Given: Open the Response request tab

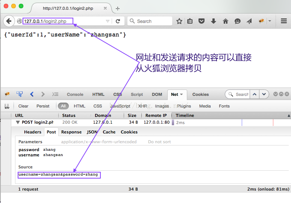Looking at the screenshot, I should (x=71, y=132).
